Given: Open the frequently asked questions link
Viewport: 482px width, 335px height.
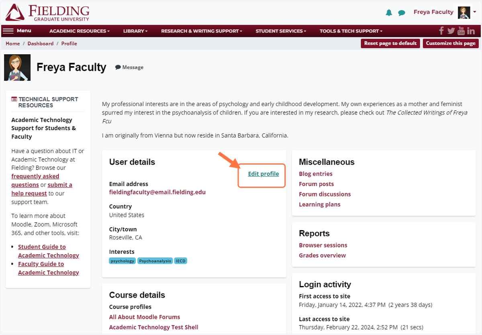Looking at the screenshot, I should 35,180.
